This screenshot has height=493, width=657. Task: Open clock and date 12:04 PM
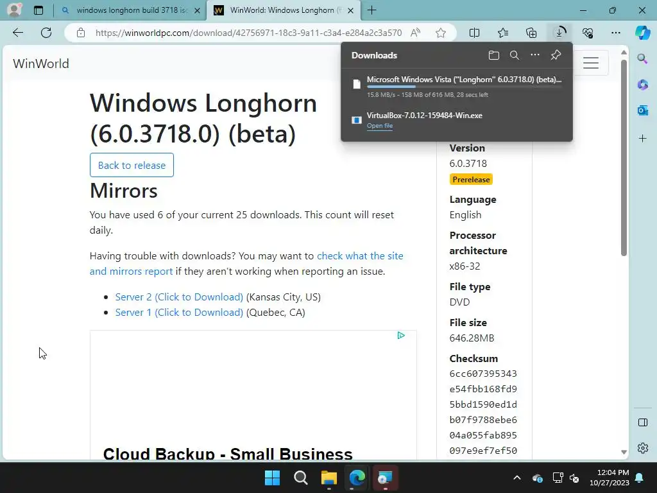(x=610, y=478)
